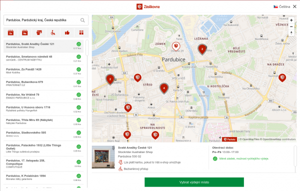This screenshot has width=300, height=191.
Task: Select Pardubice, Na Vrtálně 79
Action: click(x=43, y=96)
